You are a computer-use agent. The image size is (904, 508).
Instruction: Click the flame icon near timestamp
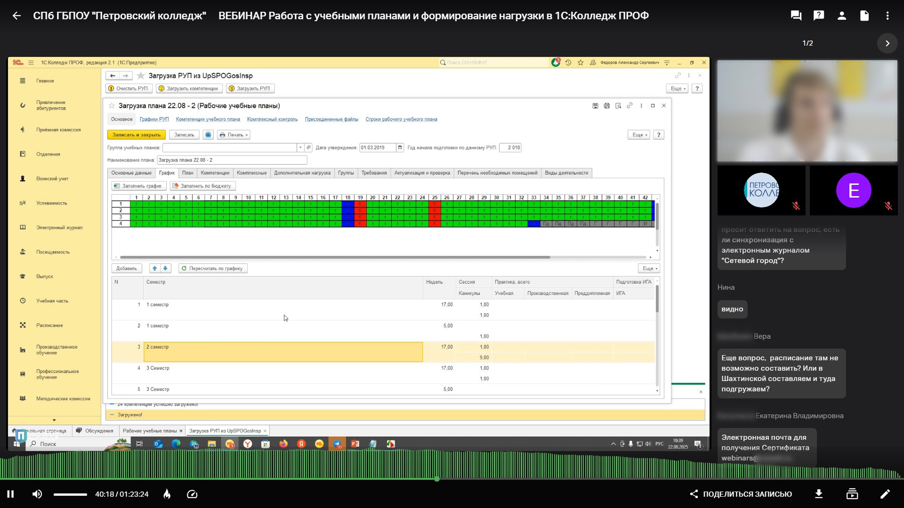tap(167, 494)
